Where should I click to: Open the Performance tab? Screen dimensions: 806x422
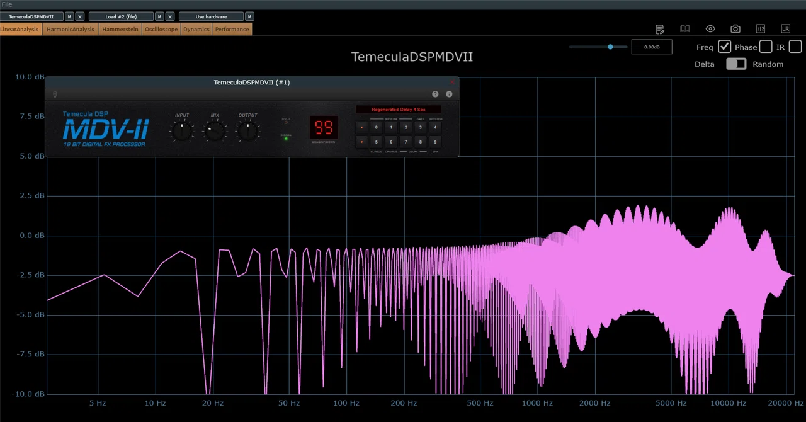point(232,30)
